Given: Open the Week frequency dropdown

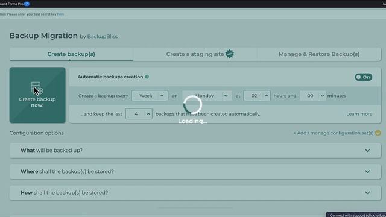Looking at the screenshot, I should coord(150,96).
